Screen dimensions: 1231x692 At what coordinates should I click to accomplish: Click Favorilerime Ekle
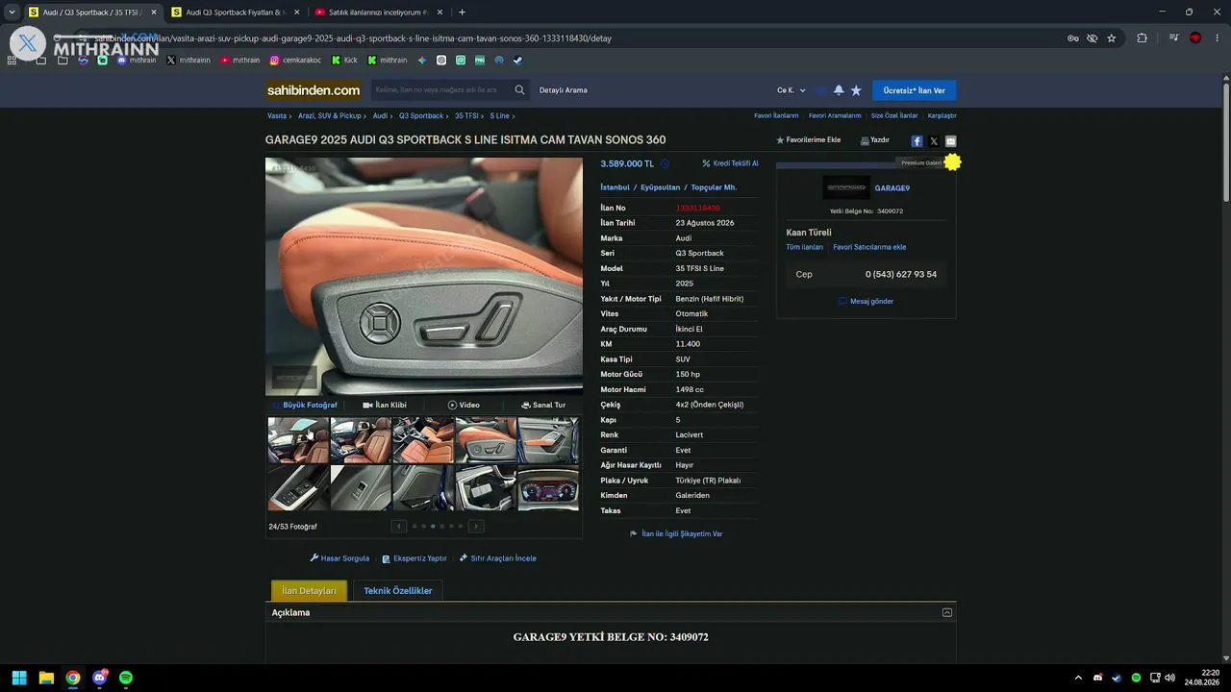808,140
